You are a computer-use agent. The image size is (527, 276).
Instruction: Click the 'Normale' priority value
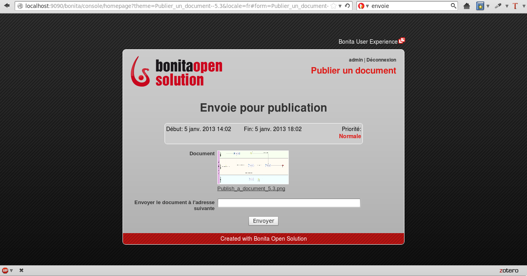[x=350, y=136]
